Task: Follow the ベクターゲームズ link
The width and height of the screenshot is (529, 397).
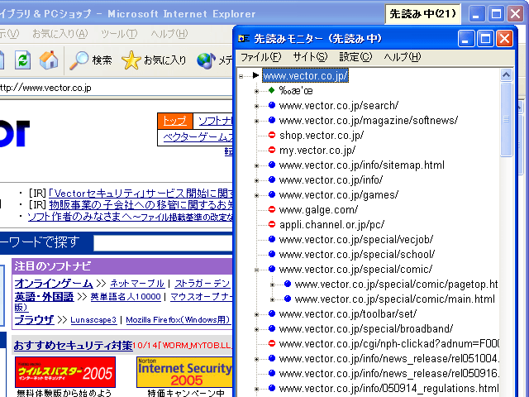Action: [x=198, y=137]
